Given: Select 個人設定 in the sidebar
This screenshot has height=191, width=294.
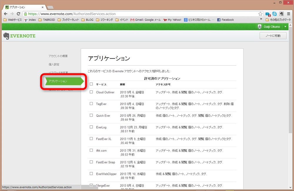Looking at the screenshot, I should 54,64.
